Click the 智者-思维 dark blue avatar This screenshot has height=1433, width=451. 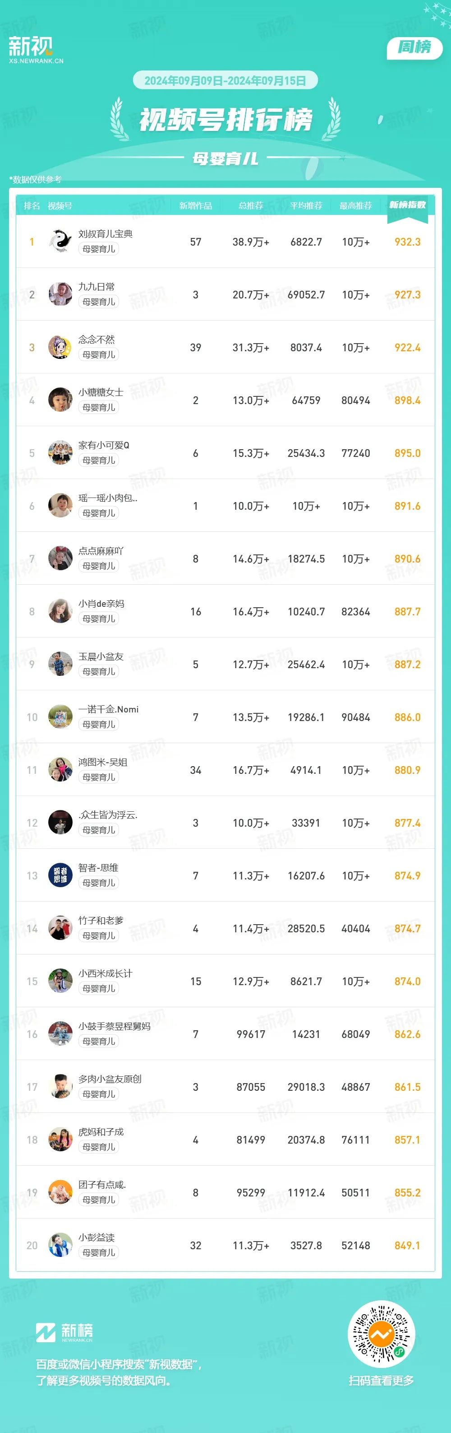tap(60, 875)
